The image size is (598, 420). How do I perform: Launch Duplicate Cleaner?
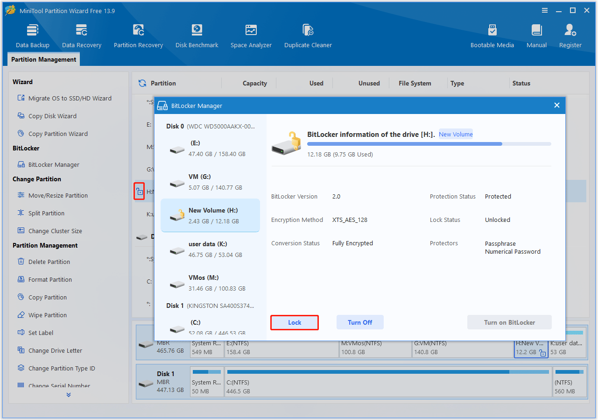pos(308,36)
